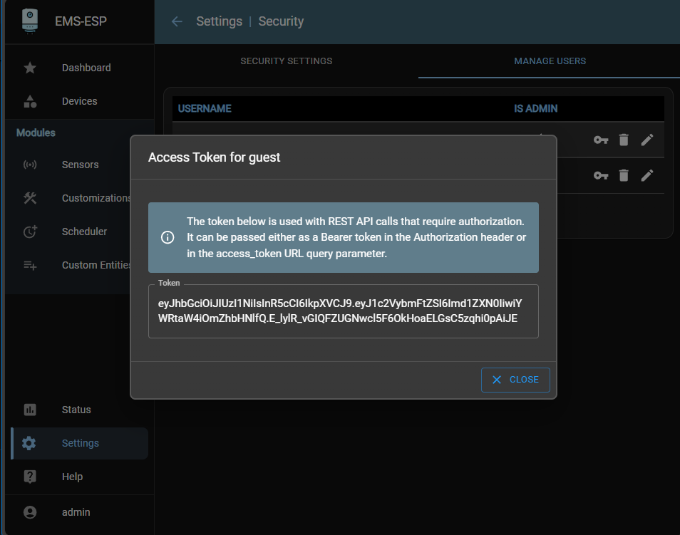The image size is (680, 535).
Task: Click the Sensors signal icon
Action: (x=30, y=165)
